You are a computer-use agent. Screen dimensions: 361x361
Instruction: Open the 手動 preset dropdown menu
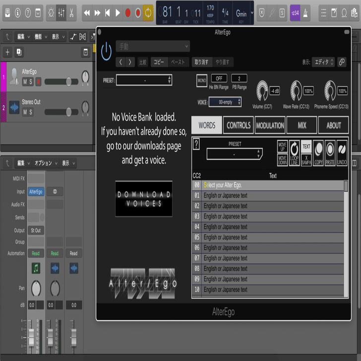click(153, 47)
